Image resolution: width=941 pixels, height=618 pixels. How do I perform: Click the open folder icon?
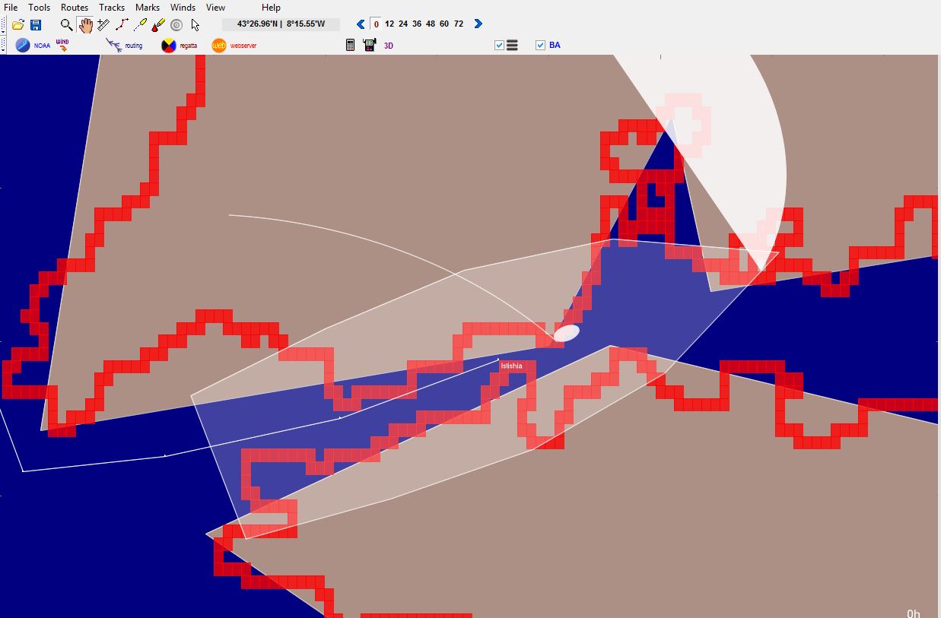coord(18,24)
